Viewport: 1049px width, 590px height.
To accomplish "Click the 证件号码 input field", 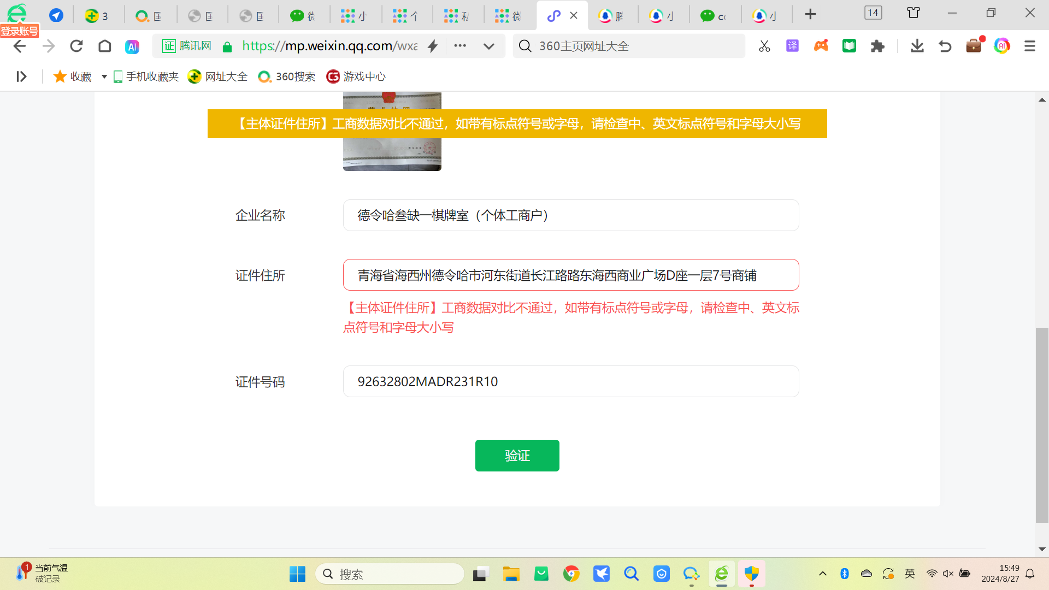I will click(570, 381).
